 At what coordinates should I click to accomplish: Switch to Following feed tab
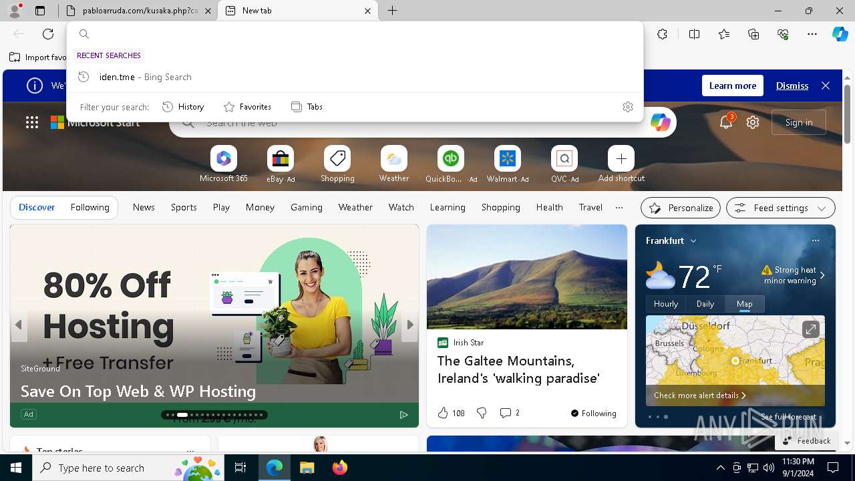click(x=90, y=207)
